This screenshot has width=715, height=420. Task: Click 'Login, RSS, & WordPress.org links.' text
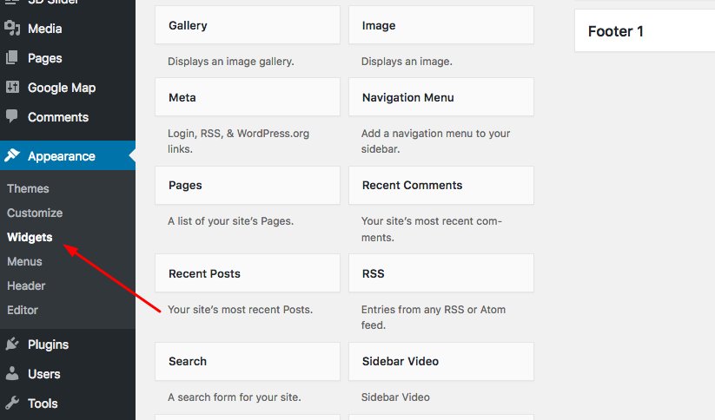239,141
